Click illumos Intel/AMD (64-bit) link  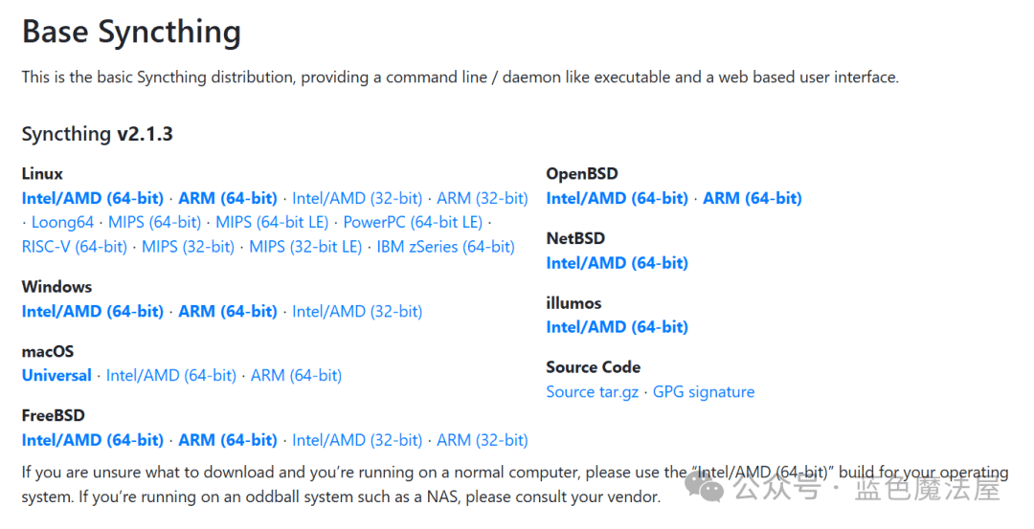[618, 327]
